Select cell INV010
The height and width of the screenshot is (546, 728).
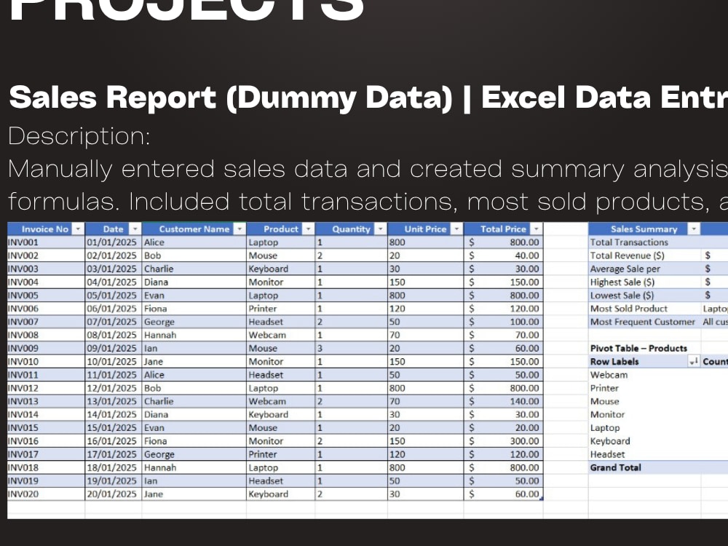[46, 362]
